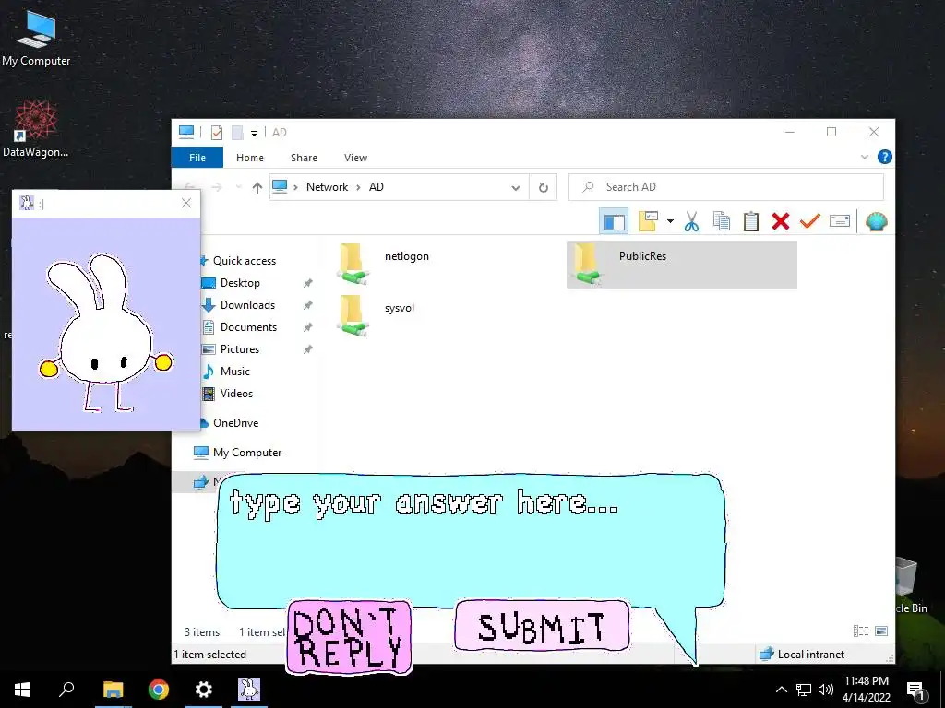Click the SUBMIT button
Image resolution: width=945 pixels, height=708 pixels.
click(x=542, y=626)
